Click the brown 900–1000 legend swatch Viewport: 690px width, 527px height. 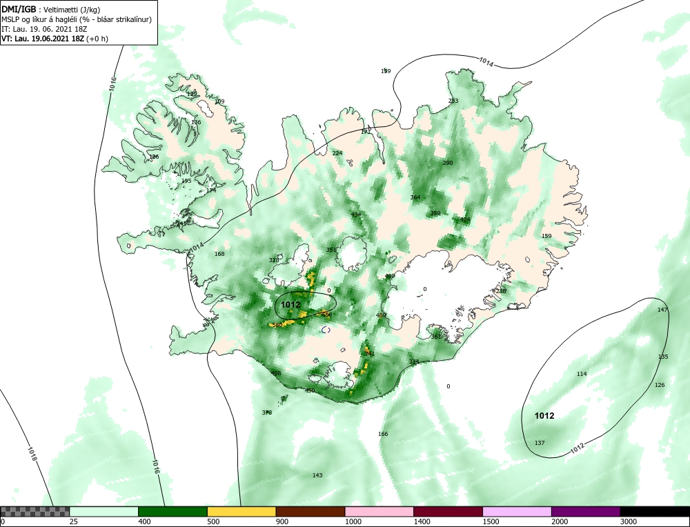(x=310, y=511)
